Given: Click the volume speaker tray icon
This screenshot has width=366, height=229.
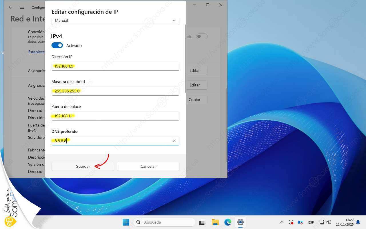Looking at the screenshot, I should coord(329,222).
